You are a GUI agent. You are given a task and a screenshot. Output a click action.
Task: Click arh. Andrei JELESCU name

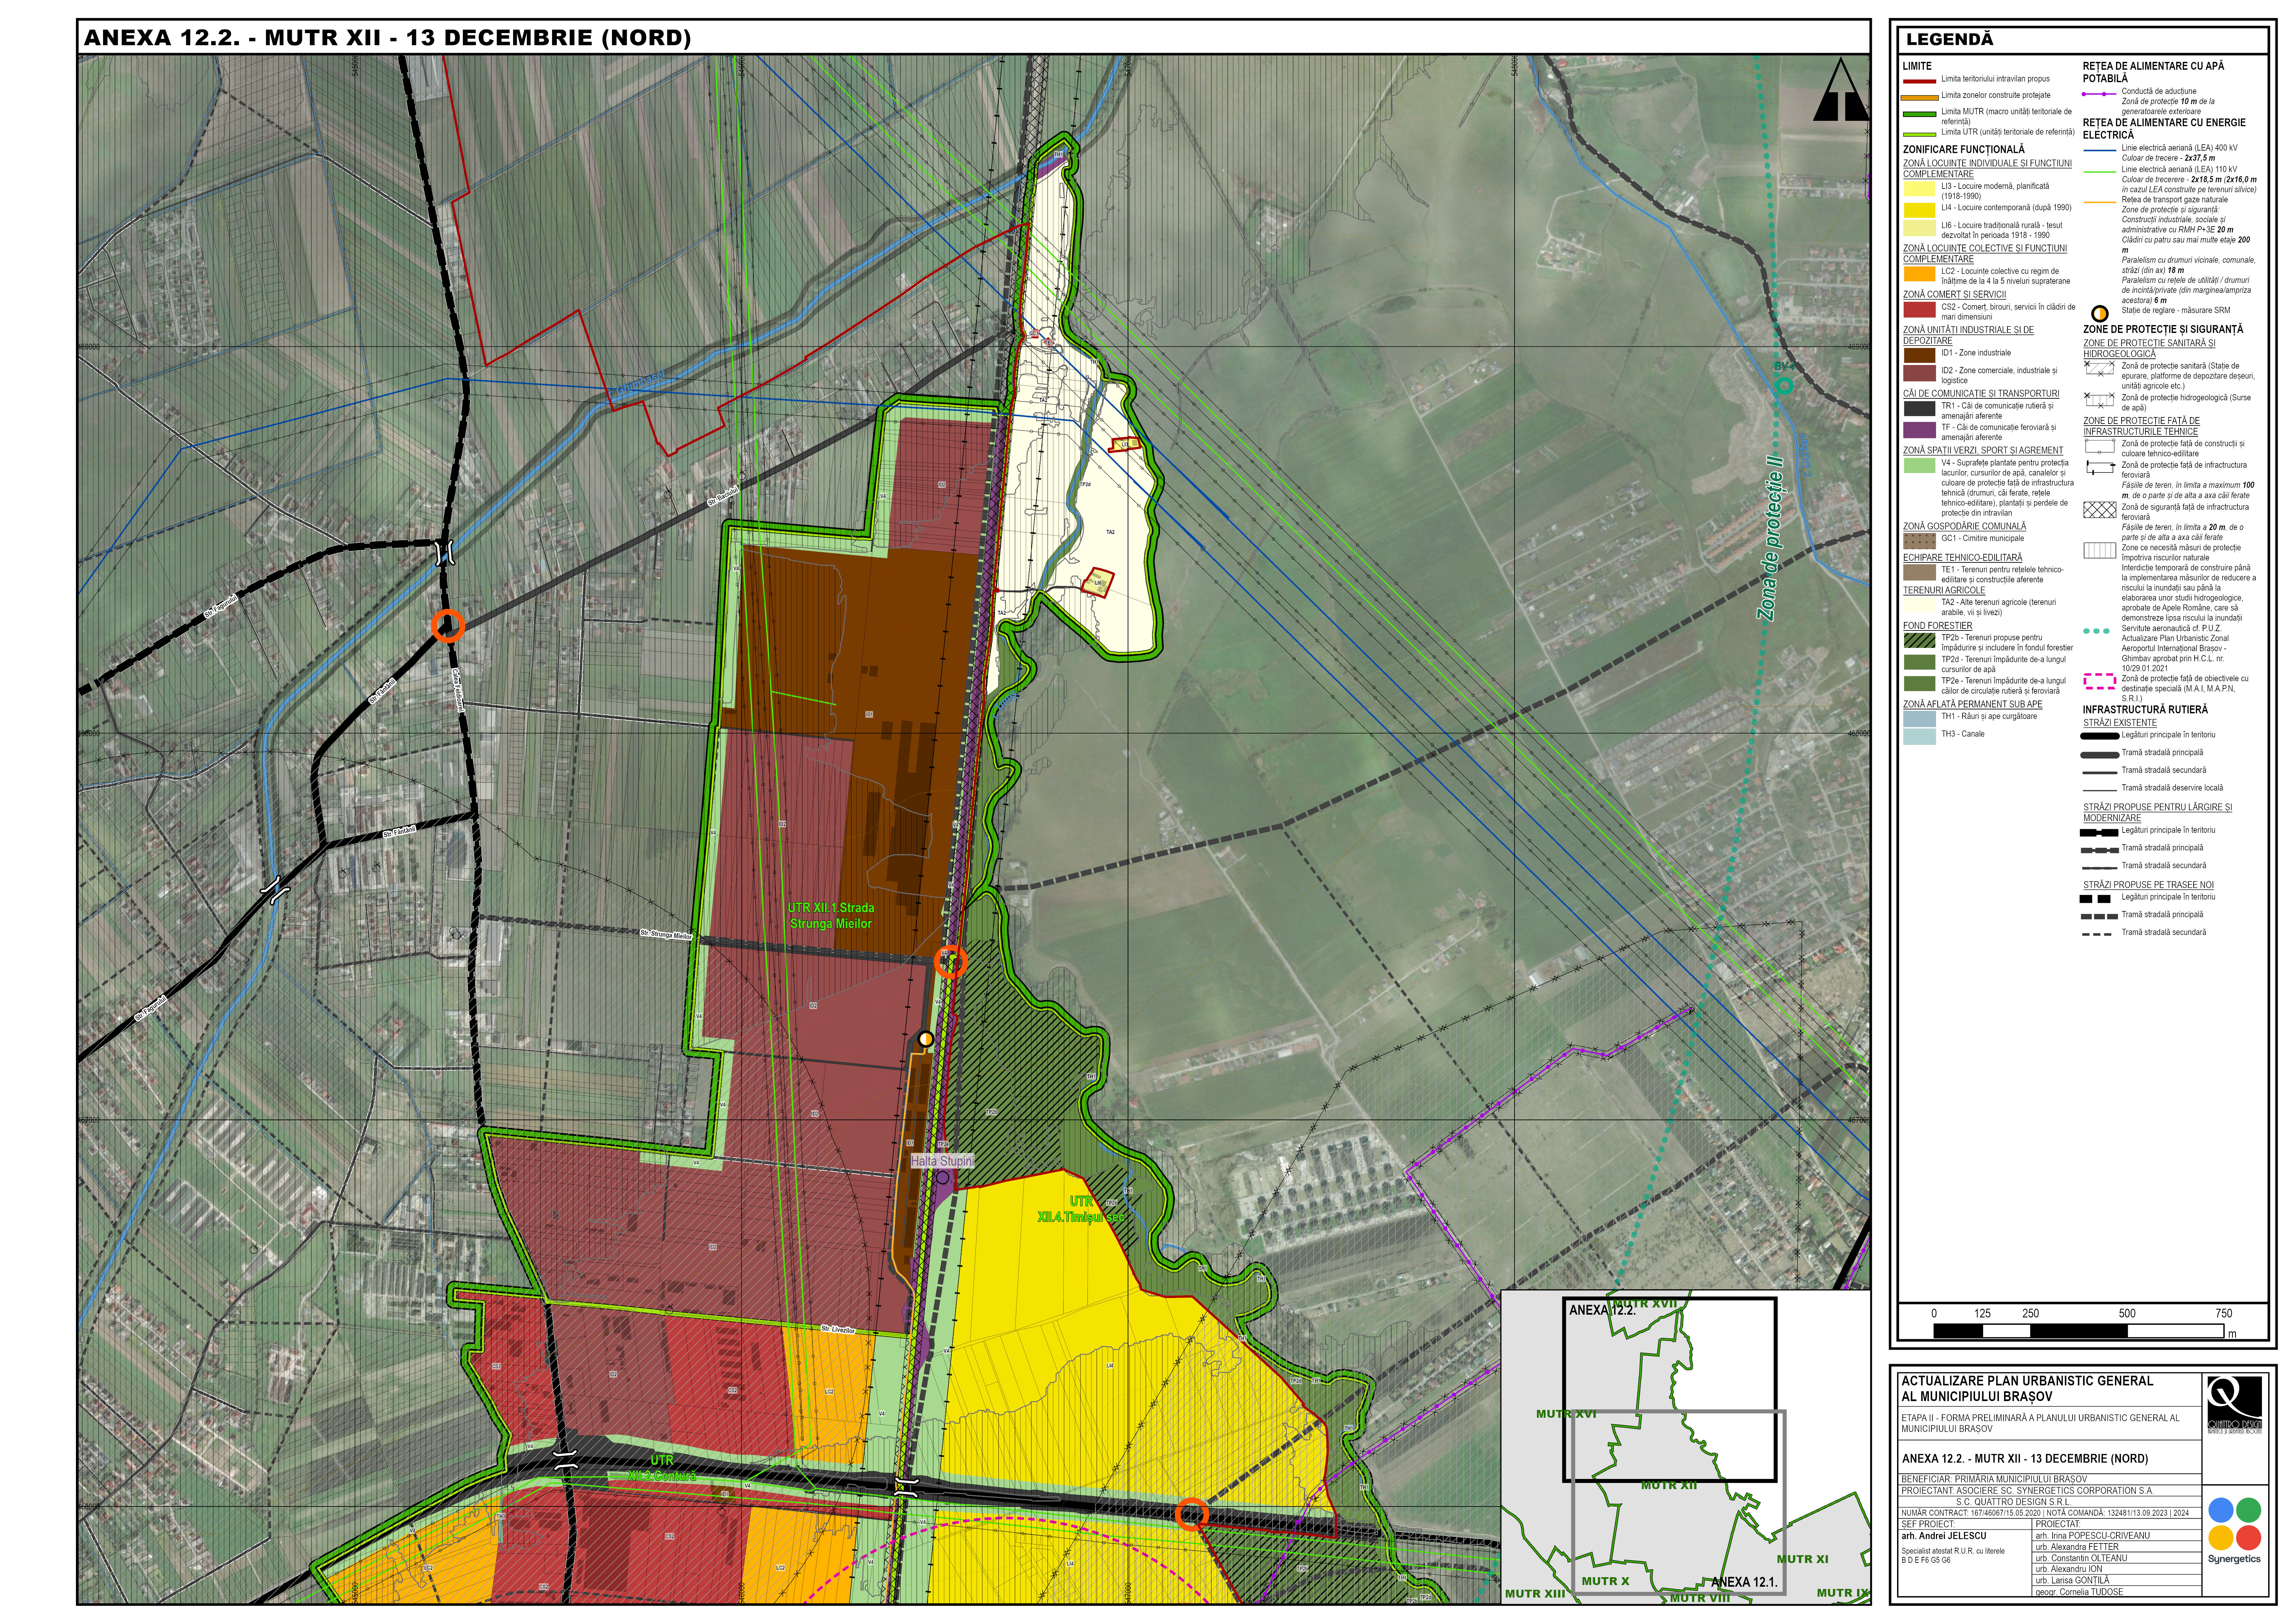[1944, 1536]
